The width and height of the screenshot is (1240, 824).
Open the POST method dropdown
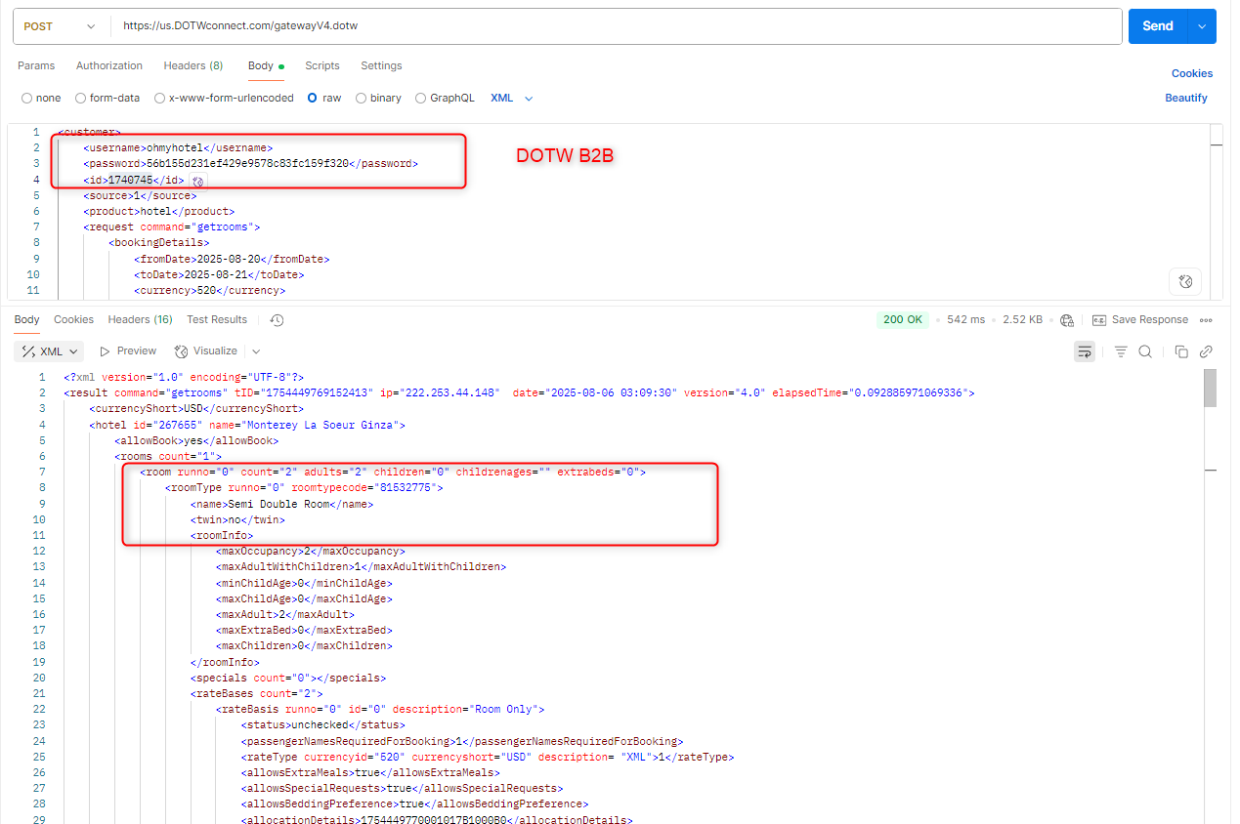(x=61, y=26)
